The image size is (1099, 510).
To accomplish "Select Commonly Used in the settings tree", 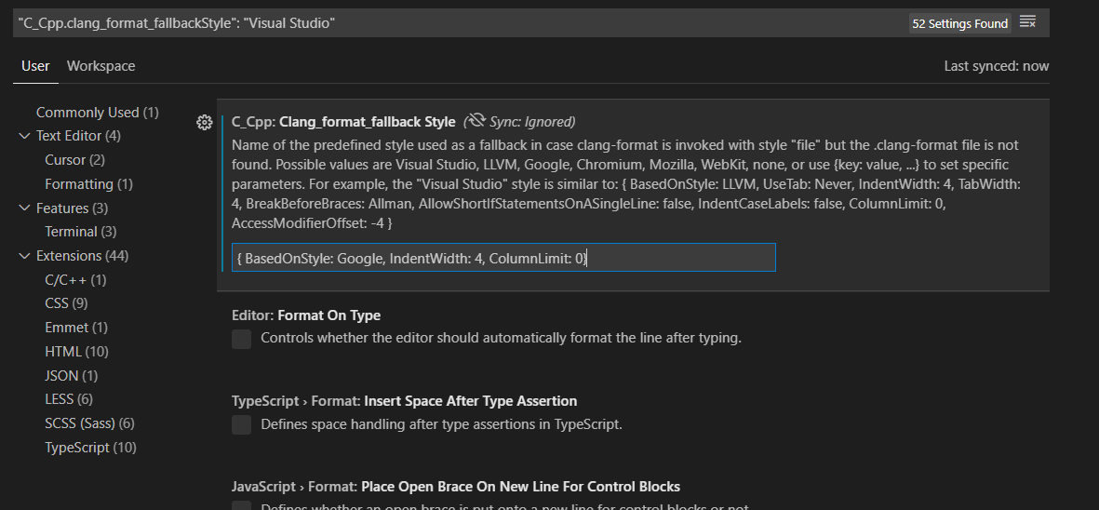I will coord(97,113).
